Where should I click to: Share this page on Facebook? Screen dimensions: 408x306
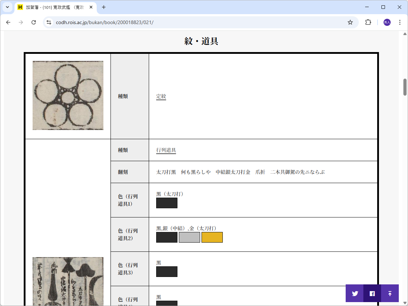tap(372, 293)
